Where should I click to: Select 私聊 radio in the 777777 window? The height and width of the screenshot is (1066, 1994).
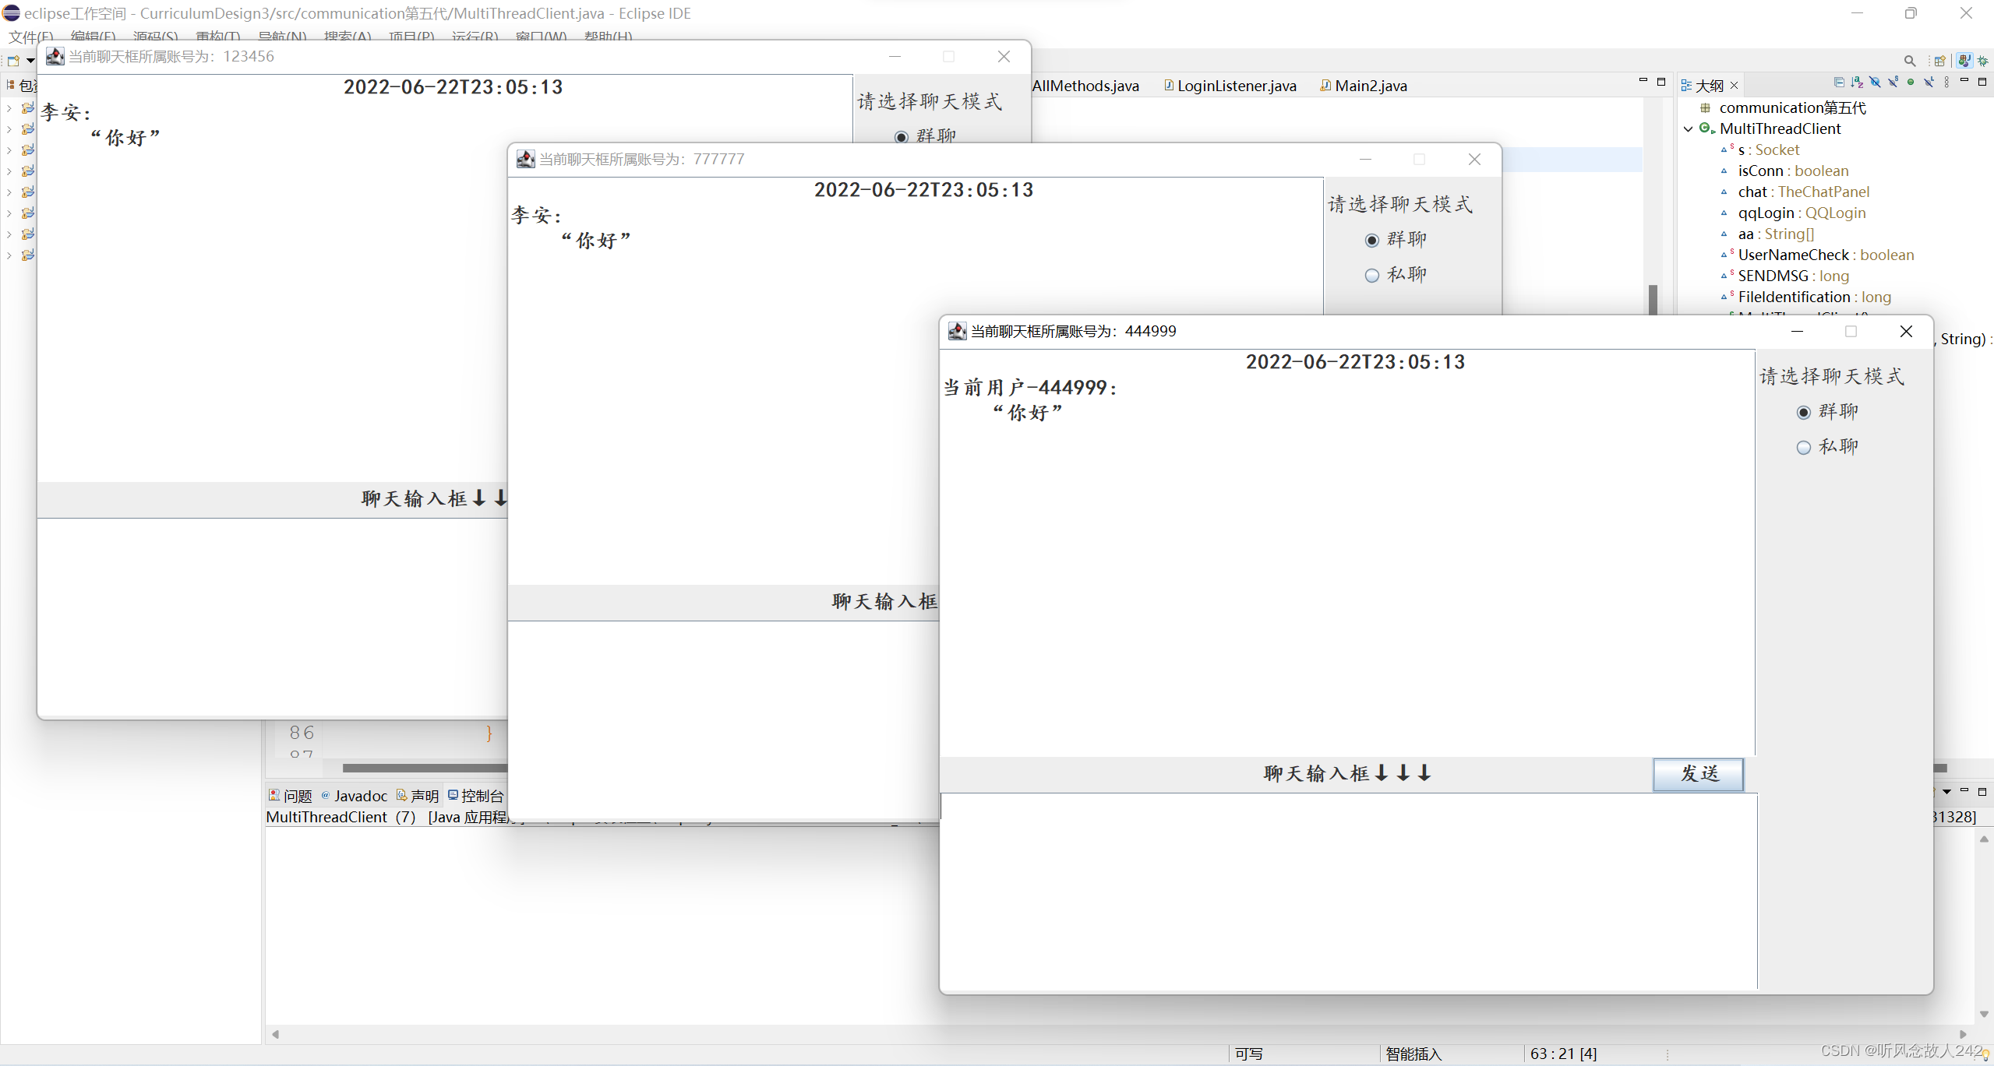(1371, 276)
